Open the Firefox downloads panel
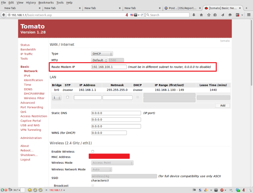 tap(194, 15)
